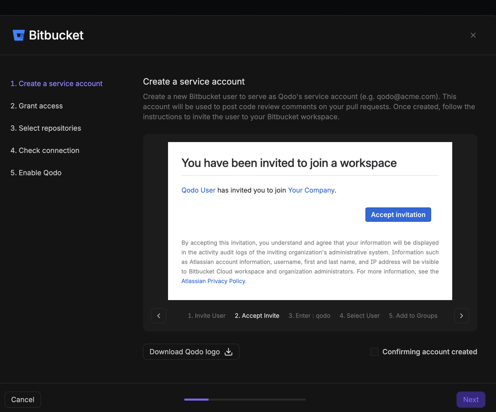Click the Qodo User profile link
The width and height of the screenshot is (496, 412).
[198, 190]
